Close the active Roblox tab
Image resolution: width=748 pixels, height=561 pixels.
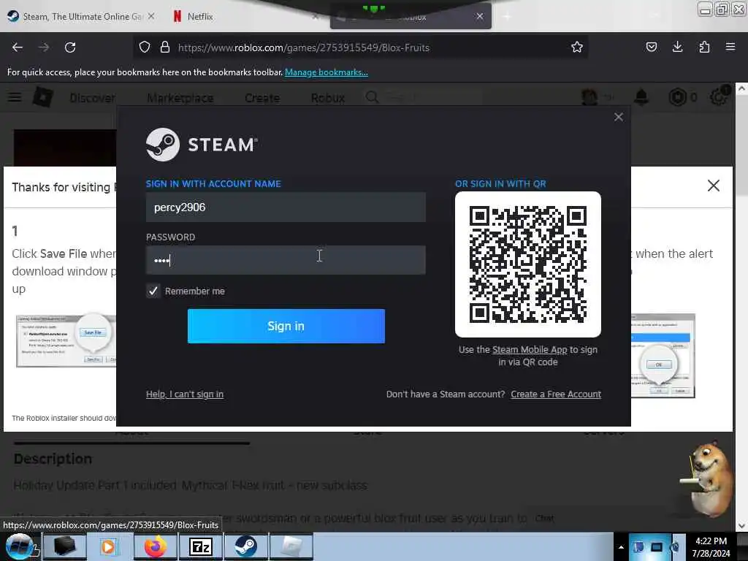[480, 16]
